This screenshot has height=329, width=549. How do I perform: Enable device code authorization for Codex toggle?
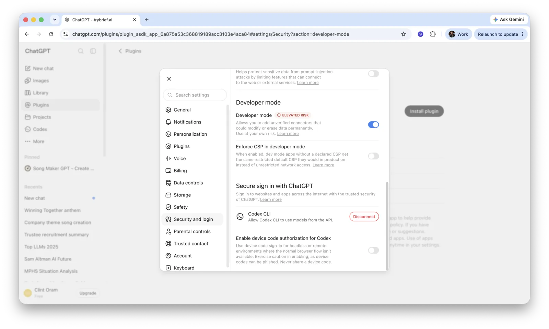click(373, 251)
